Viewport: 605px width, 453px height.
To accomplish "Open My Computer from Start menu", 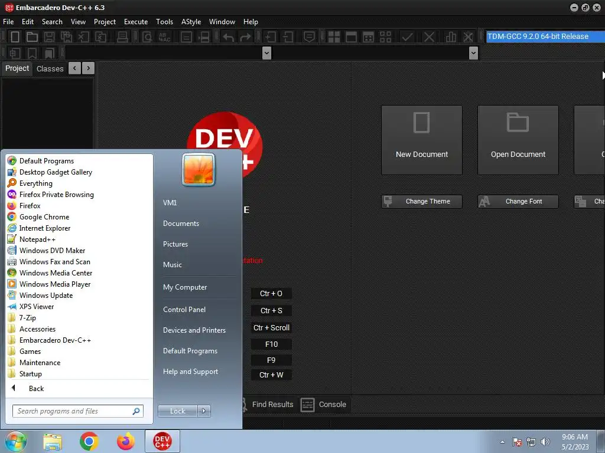I will tap(185, 287).
